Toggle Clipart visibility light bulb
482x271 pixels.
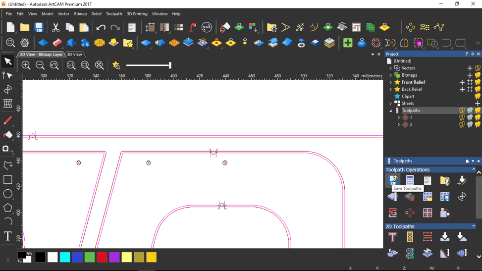click(478, 96)
